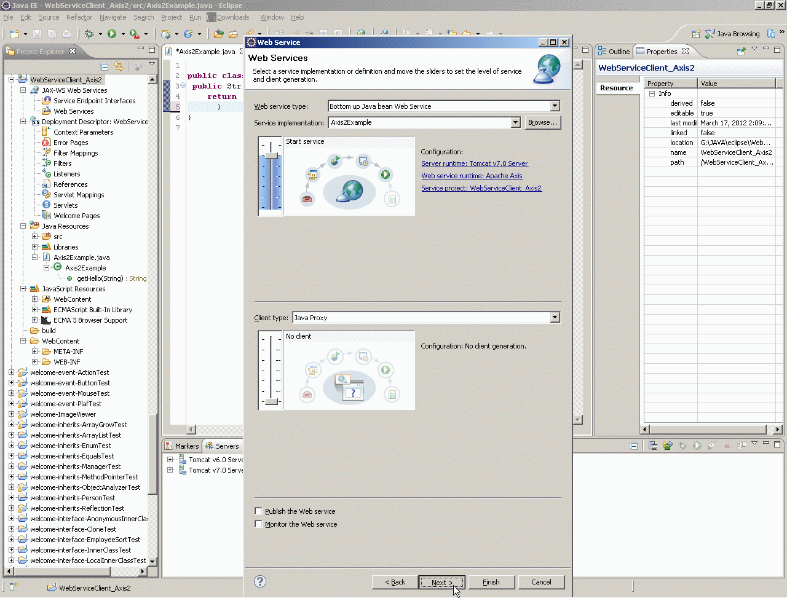Viewport: 787px width, 598px height.
Task: Open Server runtime: Tomcat v7.0 Server link
Action: pos(475,163)
